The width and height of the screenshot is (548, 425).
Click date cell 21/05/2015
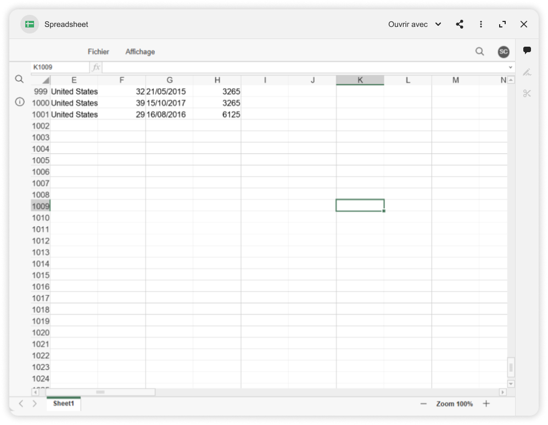click(170, 92)
